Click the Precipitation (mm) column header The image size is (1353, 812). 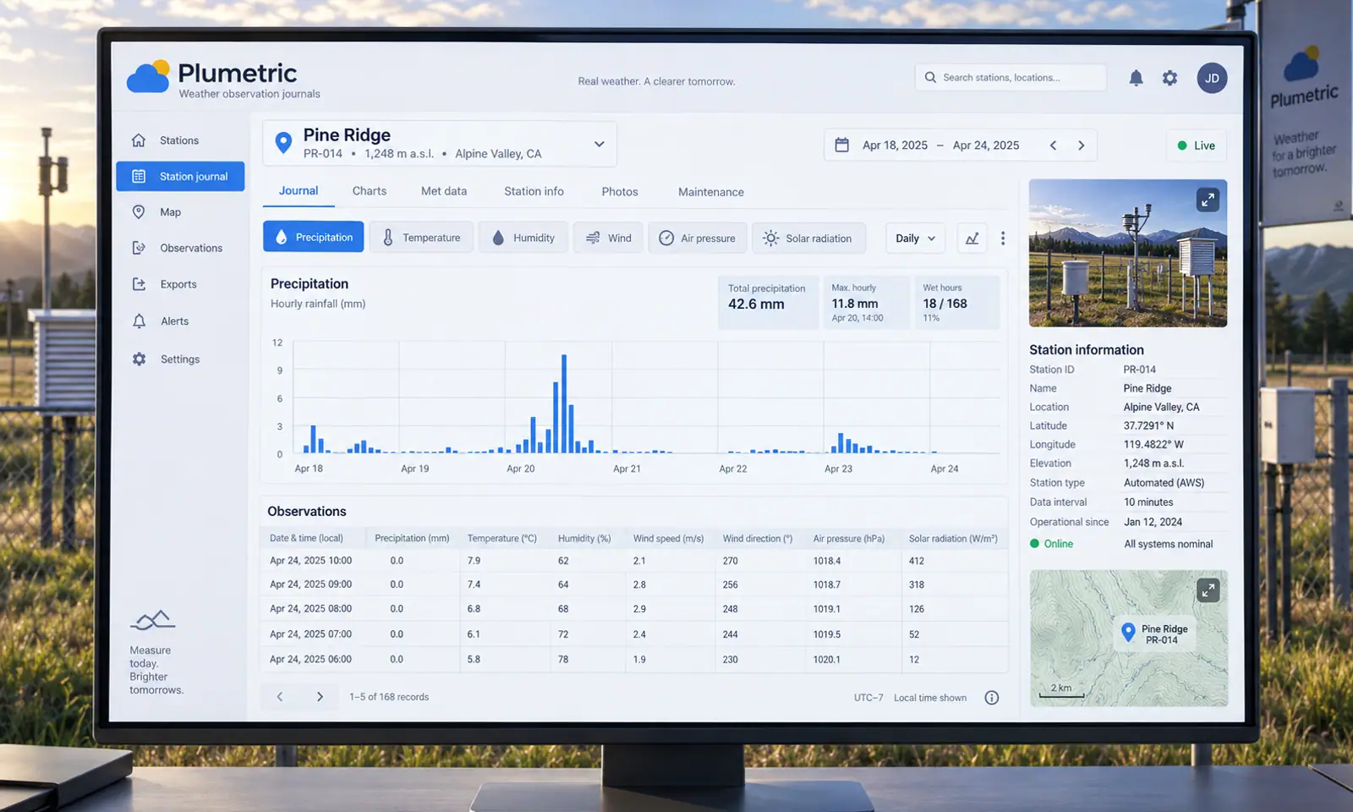pos(412,538)
